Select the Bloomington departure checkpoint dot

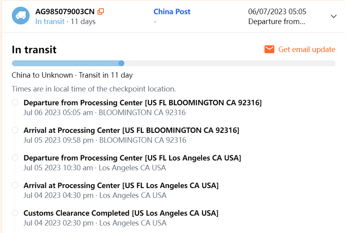click(x=15, y=103)
